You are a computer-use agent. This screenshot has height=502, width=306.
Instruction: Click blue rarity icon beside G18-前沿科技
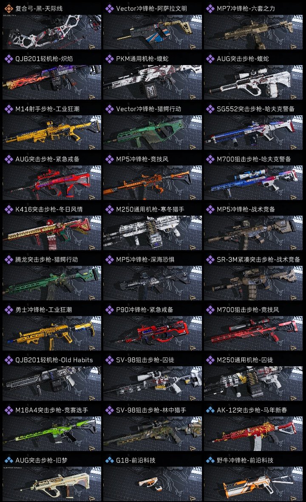click(109, 460)
